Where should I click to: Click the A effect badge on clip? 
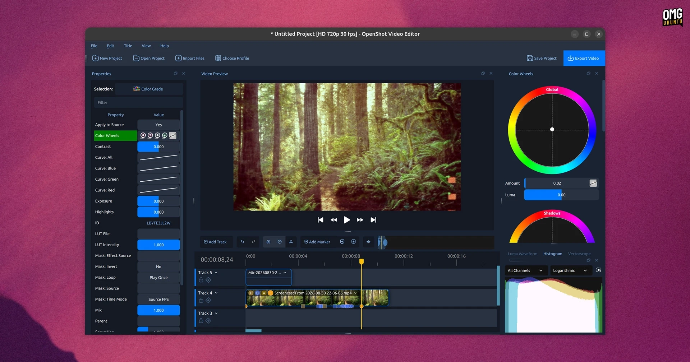264,293
